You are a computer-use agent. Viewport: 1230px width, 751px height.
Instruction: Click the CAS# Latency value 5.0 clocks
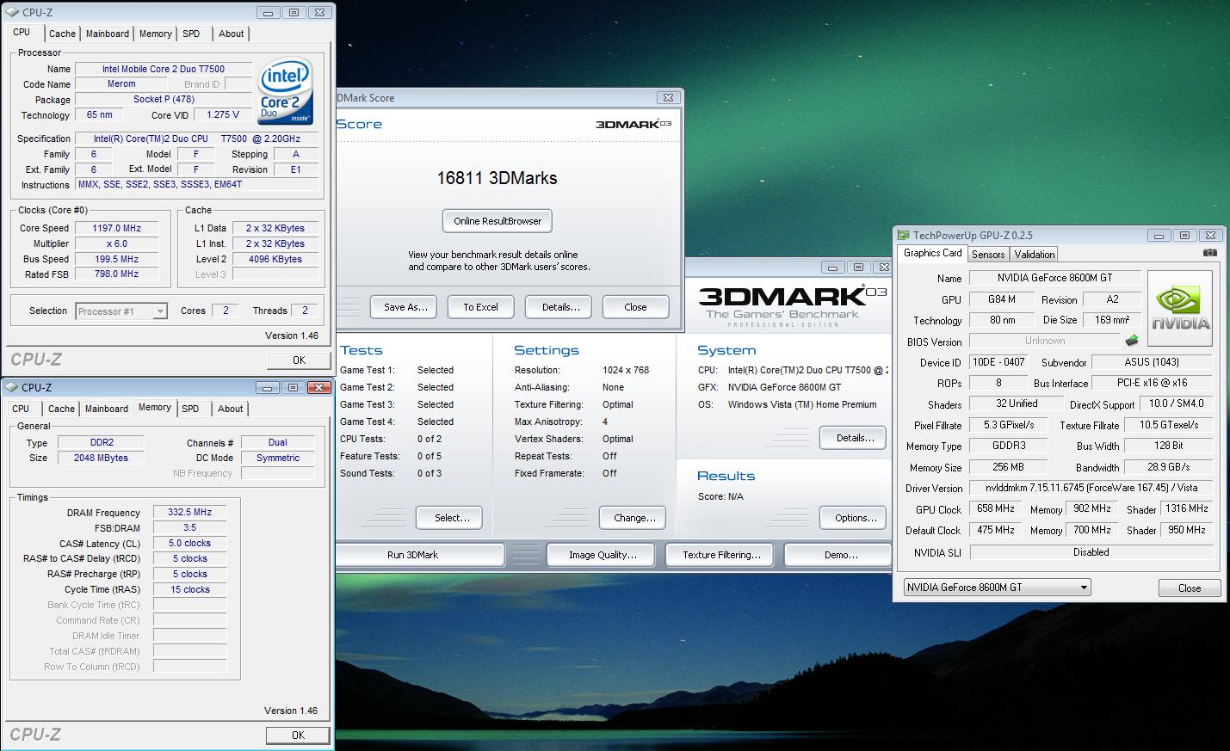click(x=190, y=543)
